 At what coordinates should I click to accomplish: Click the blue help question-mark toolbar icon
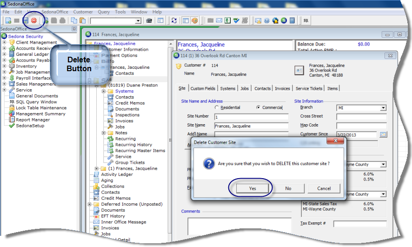[267, 20]
